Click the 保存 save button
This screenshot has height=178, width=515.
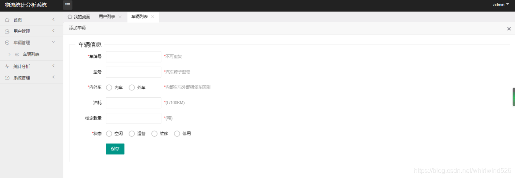(x=115, y=149)
